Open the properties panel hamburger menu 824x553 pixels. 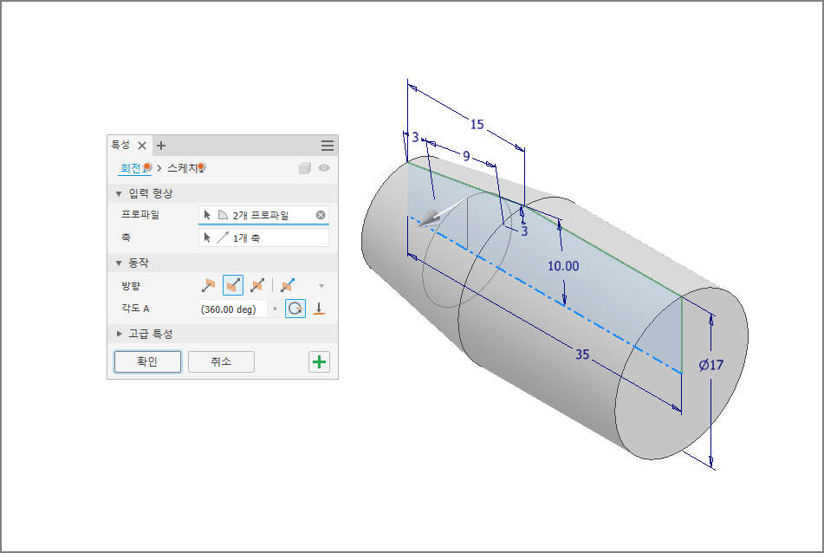click(328, 146)
